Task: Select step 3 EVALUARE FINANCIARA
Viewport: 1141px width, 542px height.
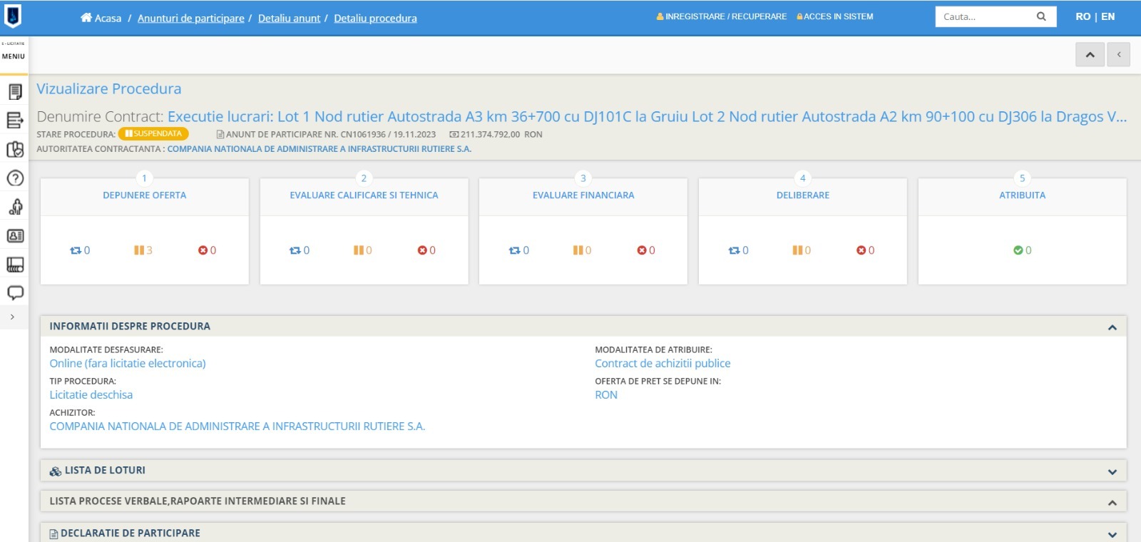Action: 583,195
